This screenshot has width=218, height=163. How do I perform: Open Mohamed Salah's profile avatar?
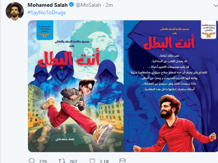pos(15,11)
